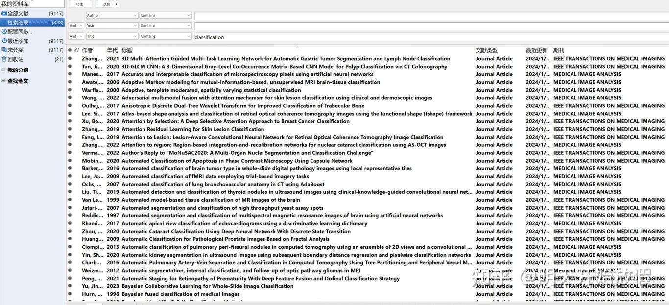The image size is (669, 305).
Task: Open the Year field dropdown
Action: [x=112, y=25]
